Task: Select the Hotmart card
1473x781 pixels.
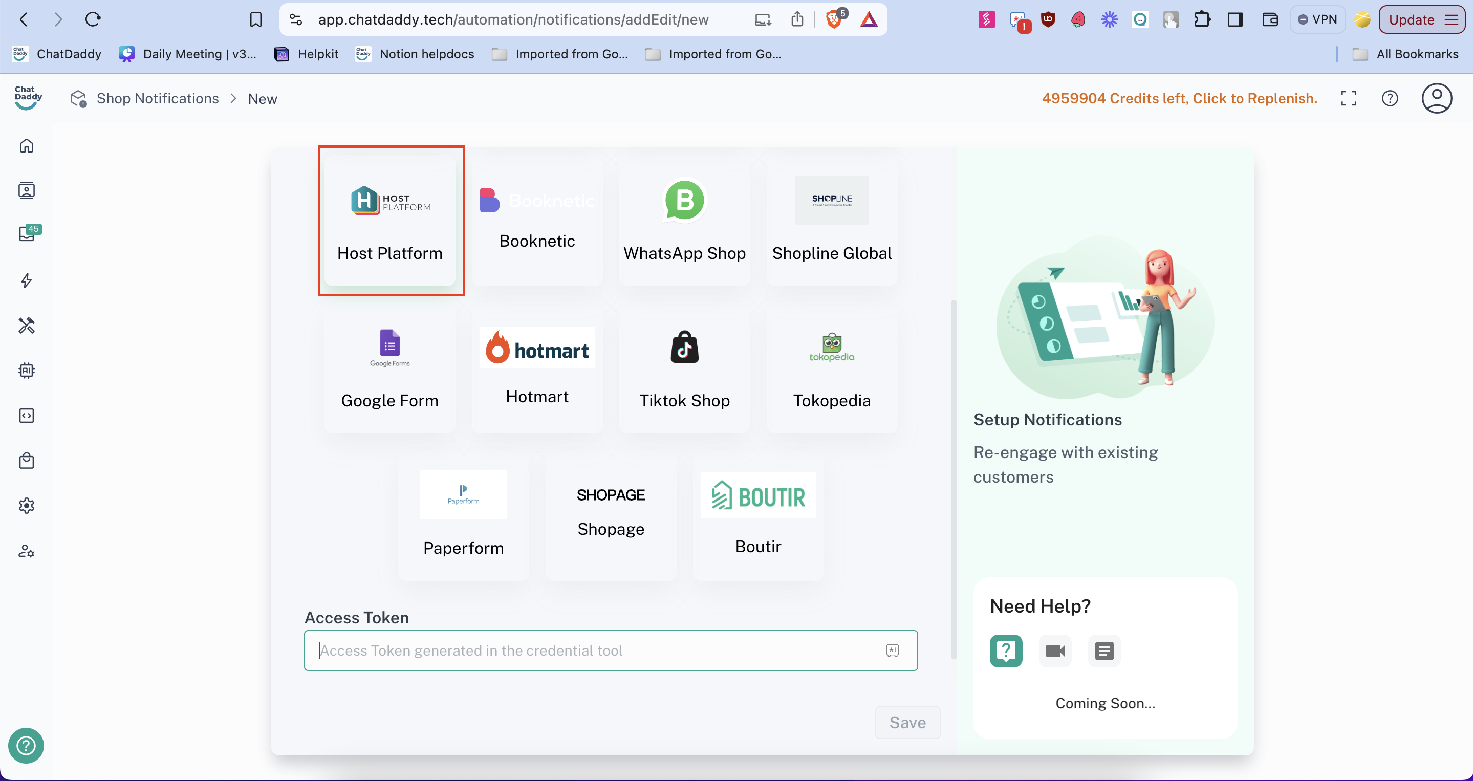Action: (537, 368)
